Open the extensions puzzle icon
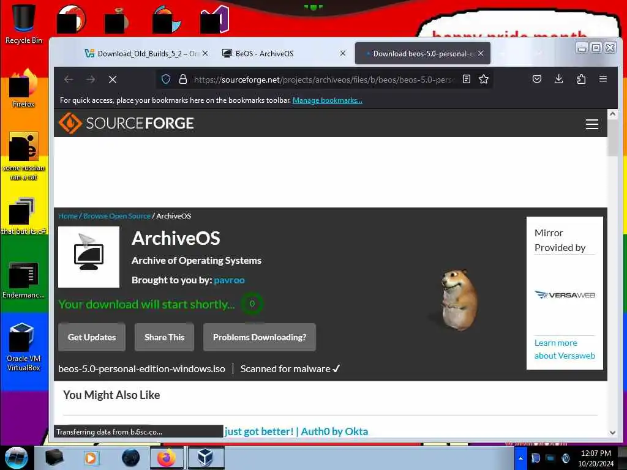The width and height of the screenshot is (627, 470). point(581,79)
